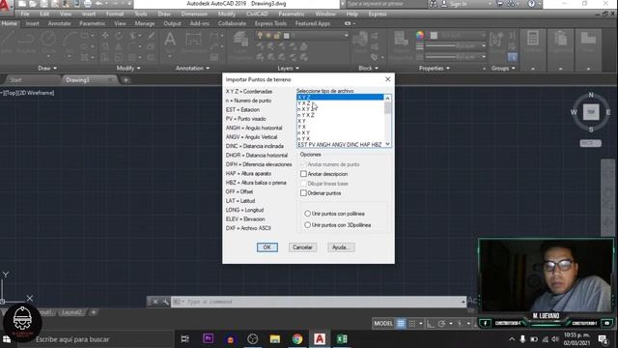618x348 pixels.
Task: Select 'Y X Z' file type entry
Action: tap(340, 103)
